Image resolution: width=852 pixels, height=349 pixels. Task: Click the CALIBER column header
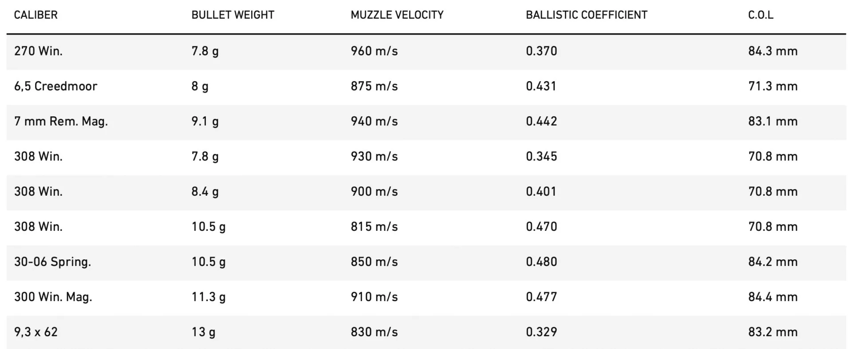pos(36,15)
